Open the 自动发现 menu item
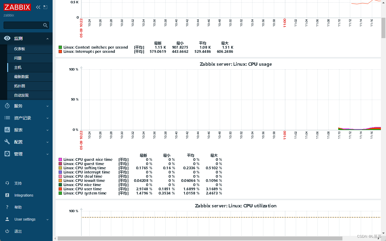Screen dimensions: 386x241 (x=30, y=95)
